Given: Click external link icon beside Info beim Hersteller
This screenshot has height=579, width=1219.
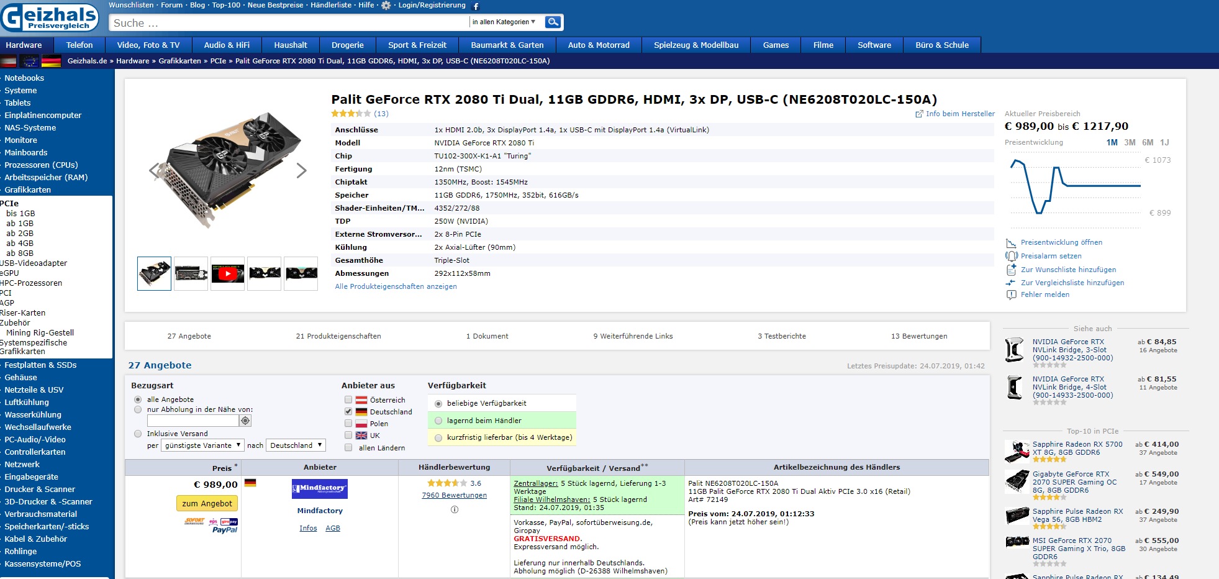Looking at the screenshot, I should pos(919,114).
